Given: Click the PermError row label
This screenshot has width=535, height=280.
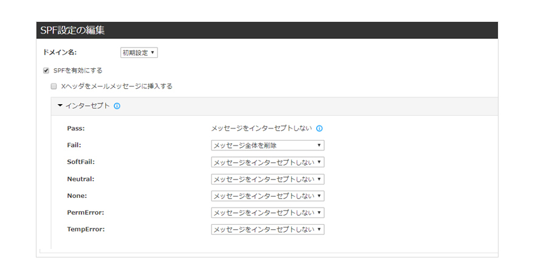Looking at the screenshot, I should pyautogui.click(x=85, y=212).
